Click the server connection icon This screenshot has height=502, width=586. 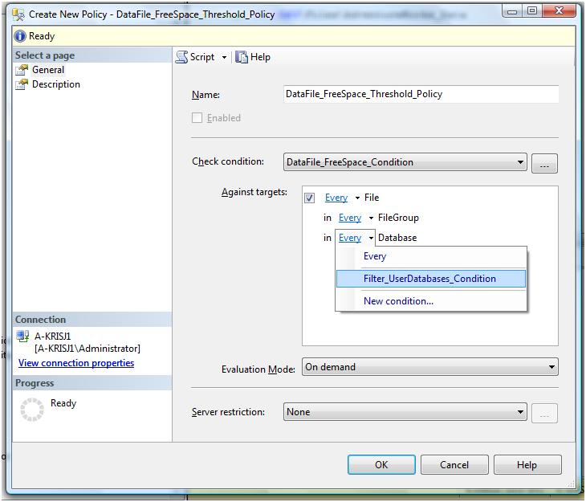[23, 336]
